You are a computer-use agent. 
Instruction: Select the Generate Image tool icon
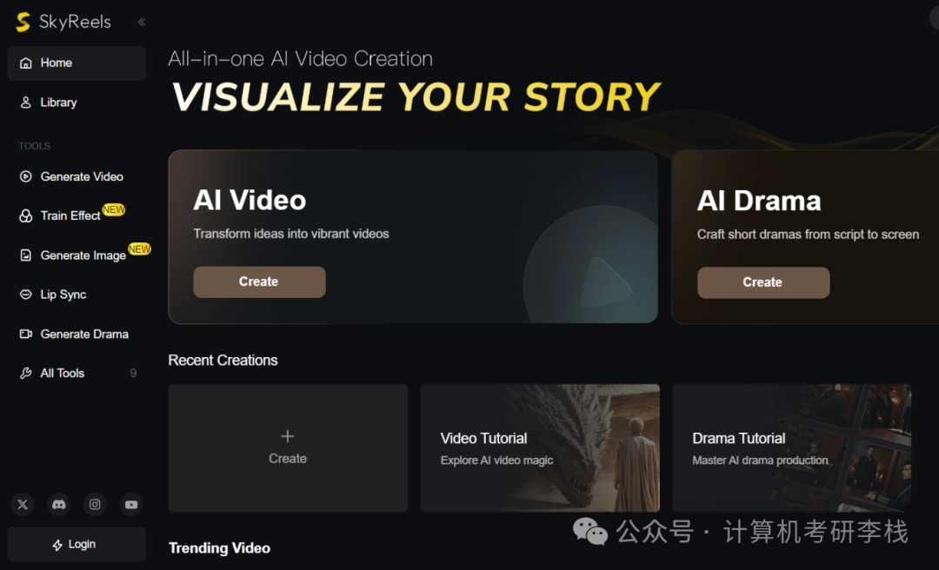pyautogui.click(x=25, y=255)
